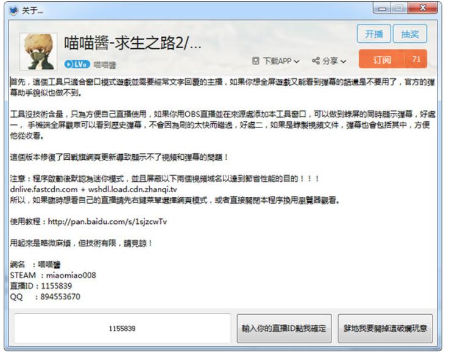Click the 开播 start broadcast button
The image size is (449, 358).
[x=373, y=34]
